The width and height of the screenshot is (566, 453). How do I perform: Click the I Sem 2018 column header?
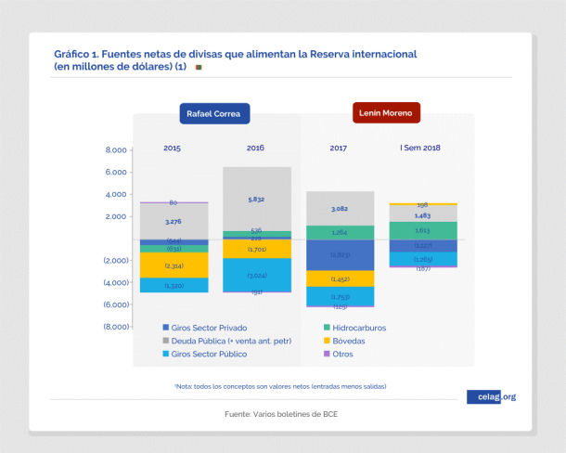tap(420, 149)
